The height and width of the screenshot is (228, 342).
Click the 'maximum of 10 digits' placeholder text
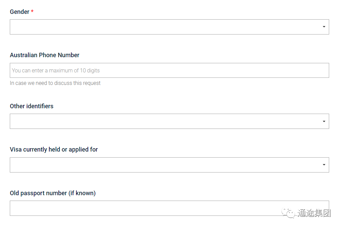74,71
